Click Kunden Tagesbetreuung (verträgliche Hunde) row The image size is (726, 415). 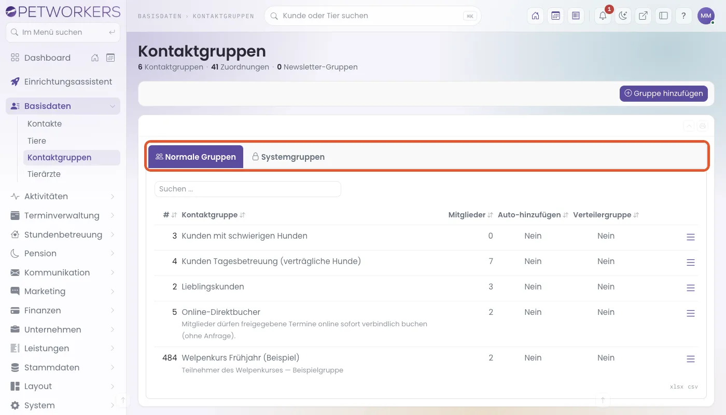point(426,262)
